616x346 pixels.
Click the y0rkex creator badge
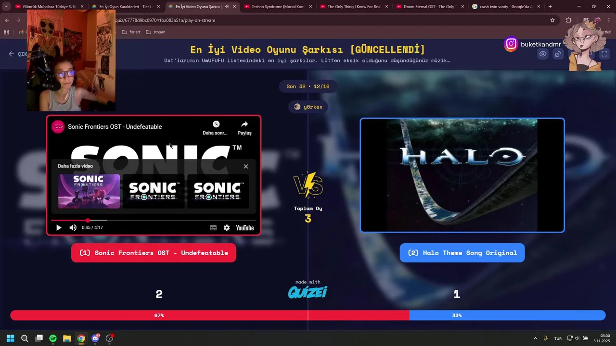coord(308,107)
